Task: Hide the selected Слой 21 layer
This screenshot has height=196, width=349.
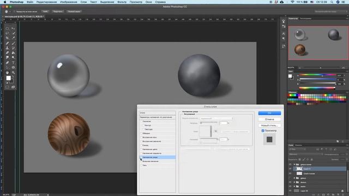Action: coord(290,169)
